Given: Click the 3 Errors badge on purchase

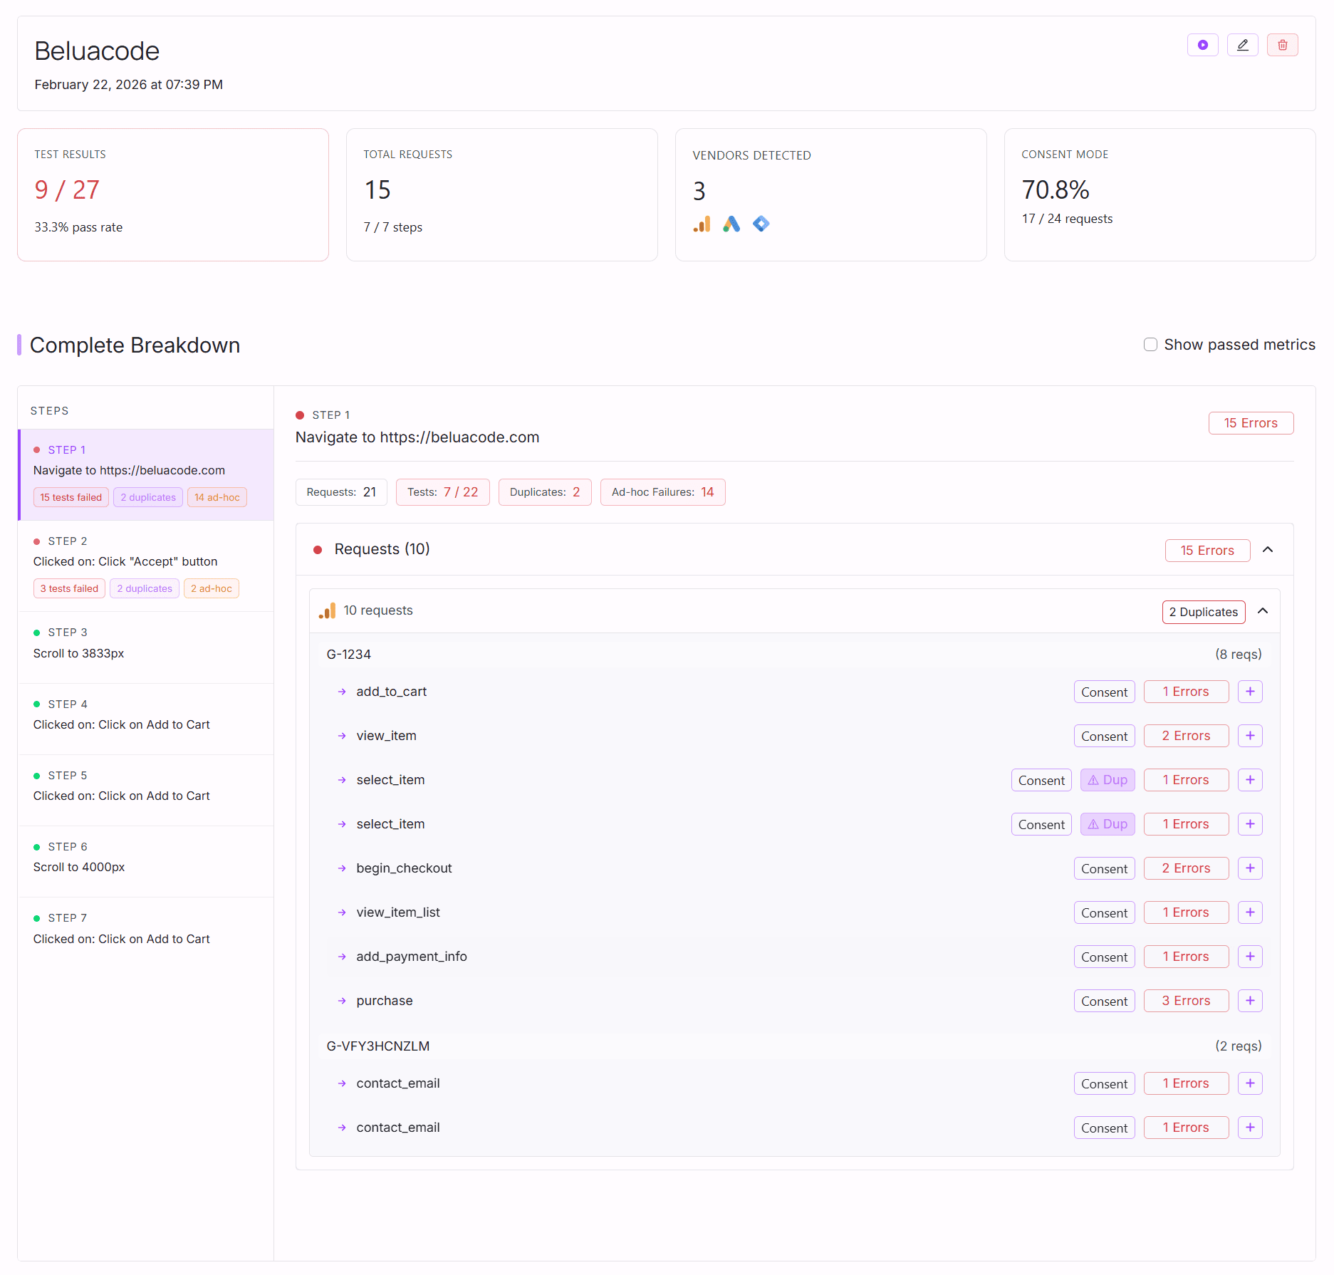Looking at the screenshot, I should point(1185,1001).
